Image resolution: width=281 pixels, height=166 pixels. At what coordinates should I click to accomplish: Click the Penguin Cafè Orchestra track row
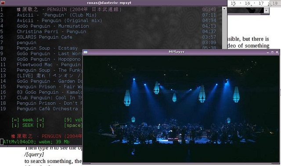point(50,109)
